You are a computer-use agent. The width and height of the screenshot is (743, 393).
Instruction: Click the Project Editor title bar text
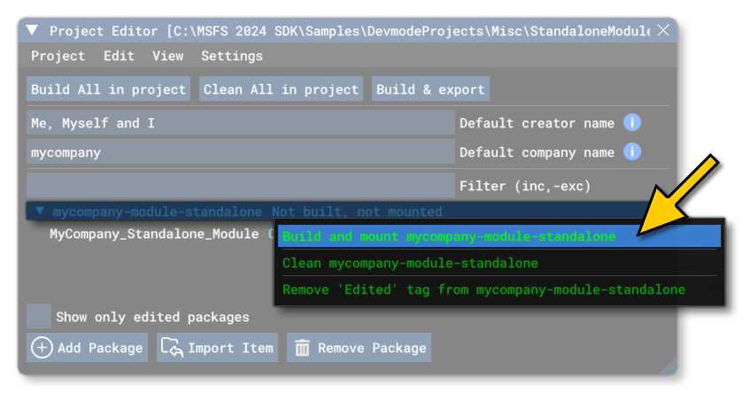tap(350, 31)
